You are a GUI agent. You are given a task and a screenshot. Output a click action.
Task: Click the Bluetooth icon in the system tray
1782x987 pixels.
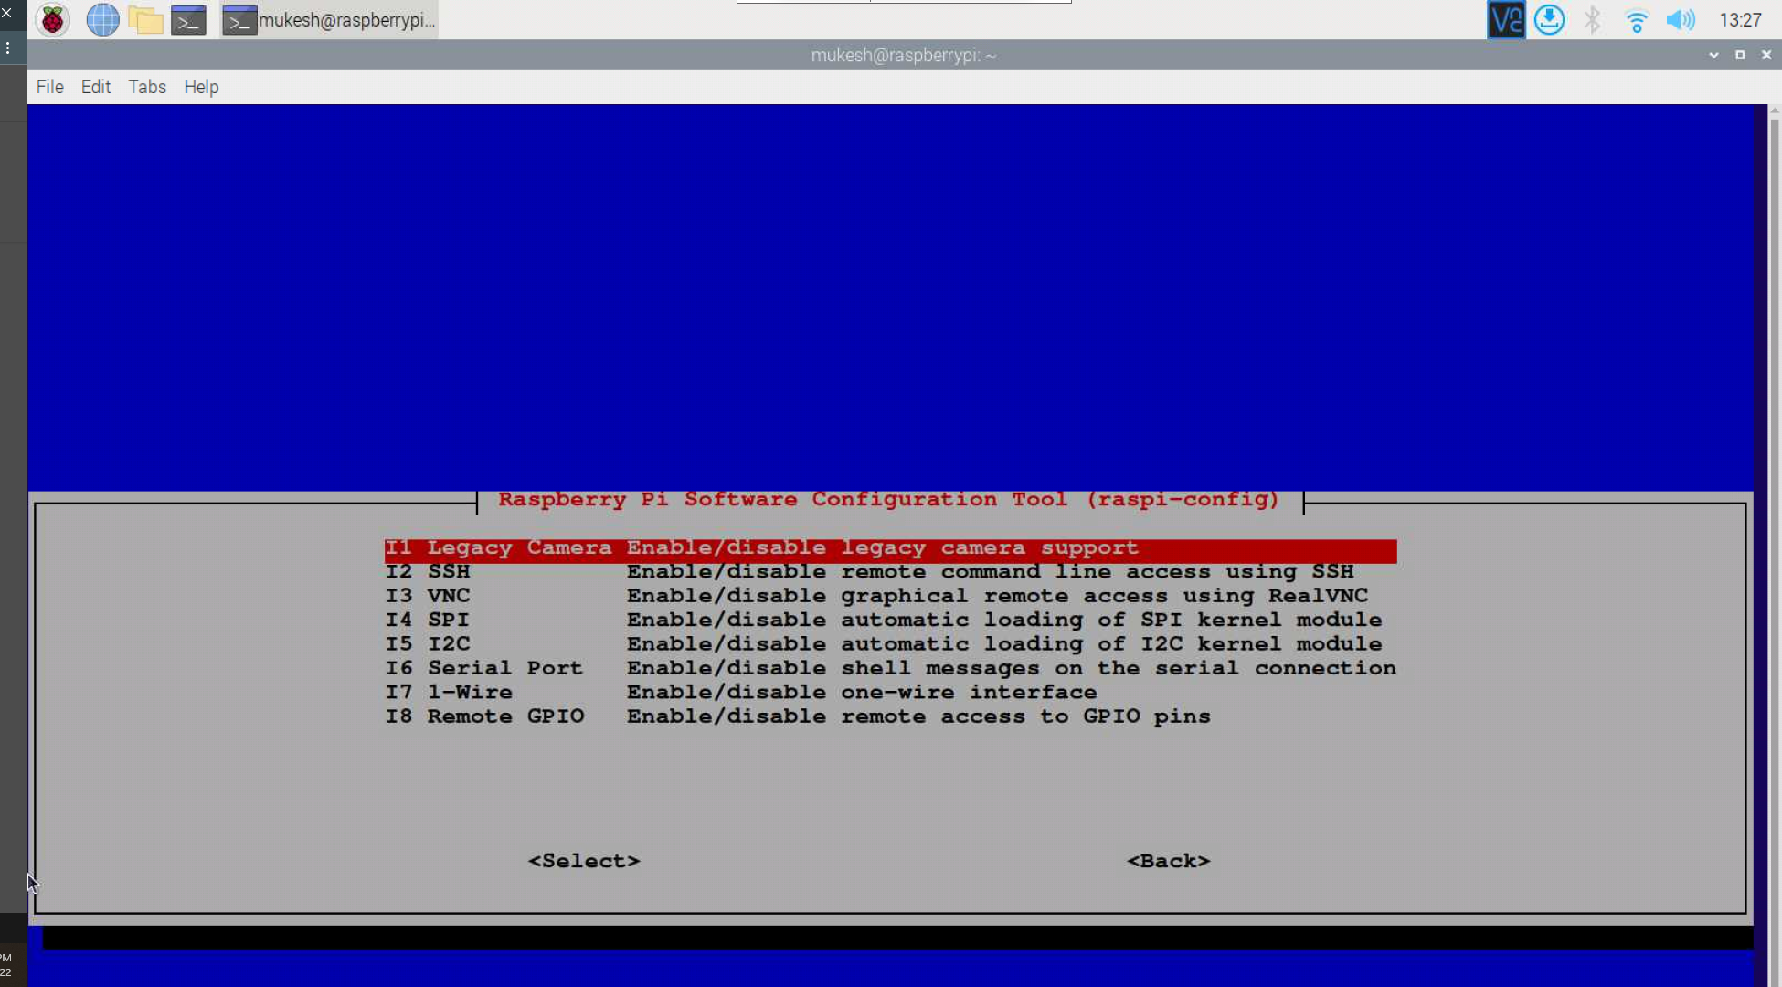1592,19
